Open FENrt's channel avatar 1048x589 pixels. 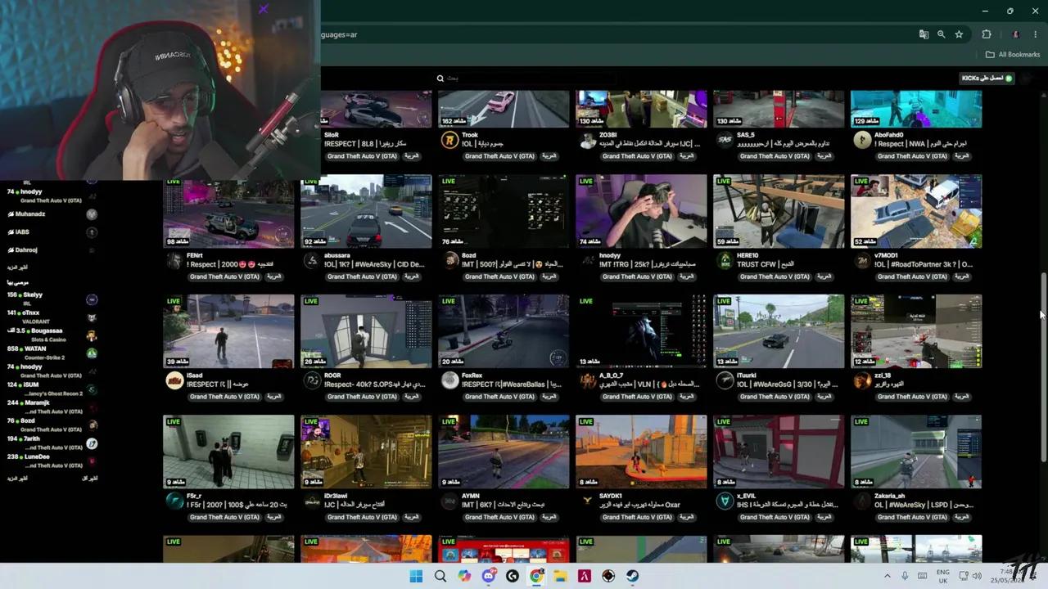[174, 261]
